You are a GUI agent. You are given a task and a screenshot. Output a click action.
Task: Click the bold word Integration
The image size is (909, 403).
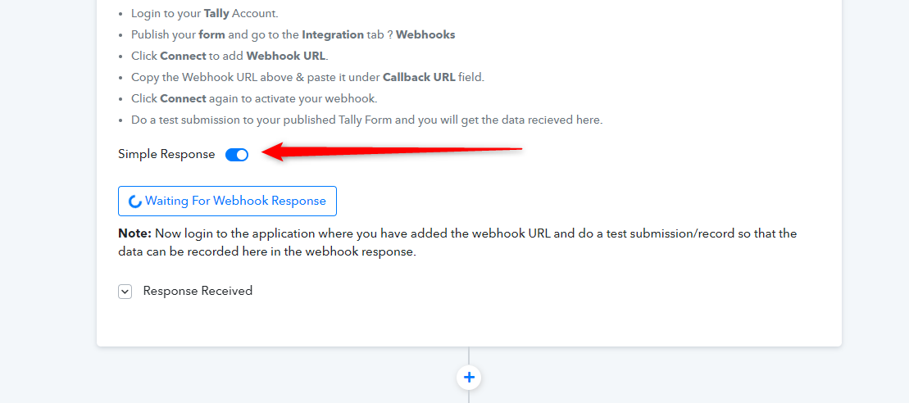333,34
